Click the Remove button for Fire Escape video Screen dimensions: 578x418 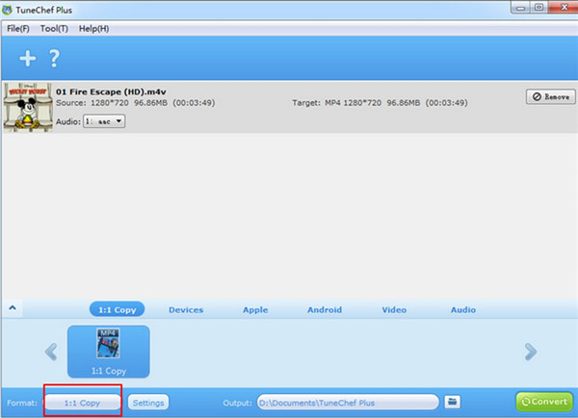(550, 96)
